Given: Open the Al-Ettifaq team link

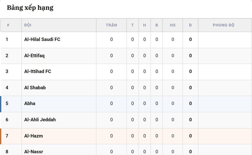Looking at the screenshot, I should [34, 56].
